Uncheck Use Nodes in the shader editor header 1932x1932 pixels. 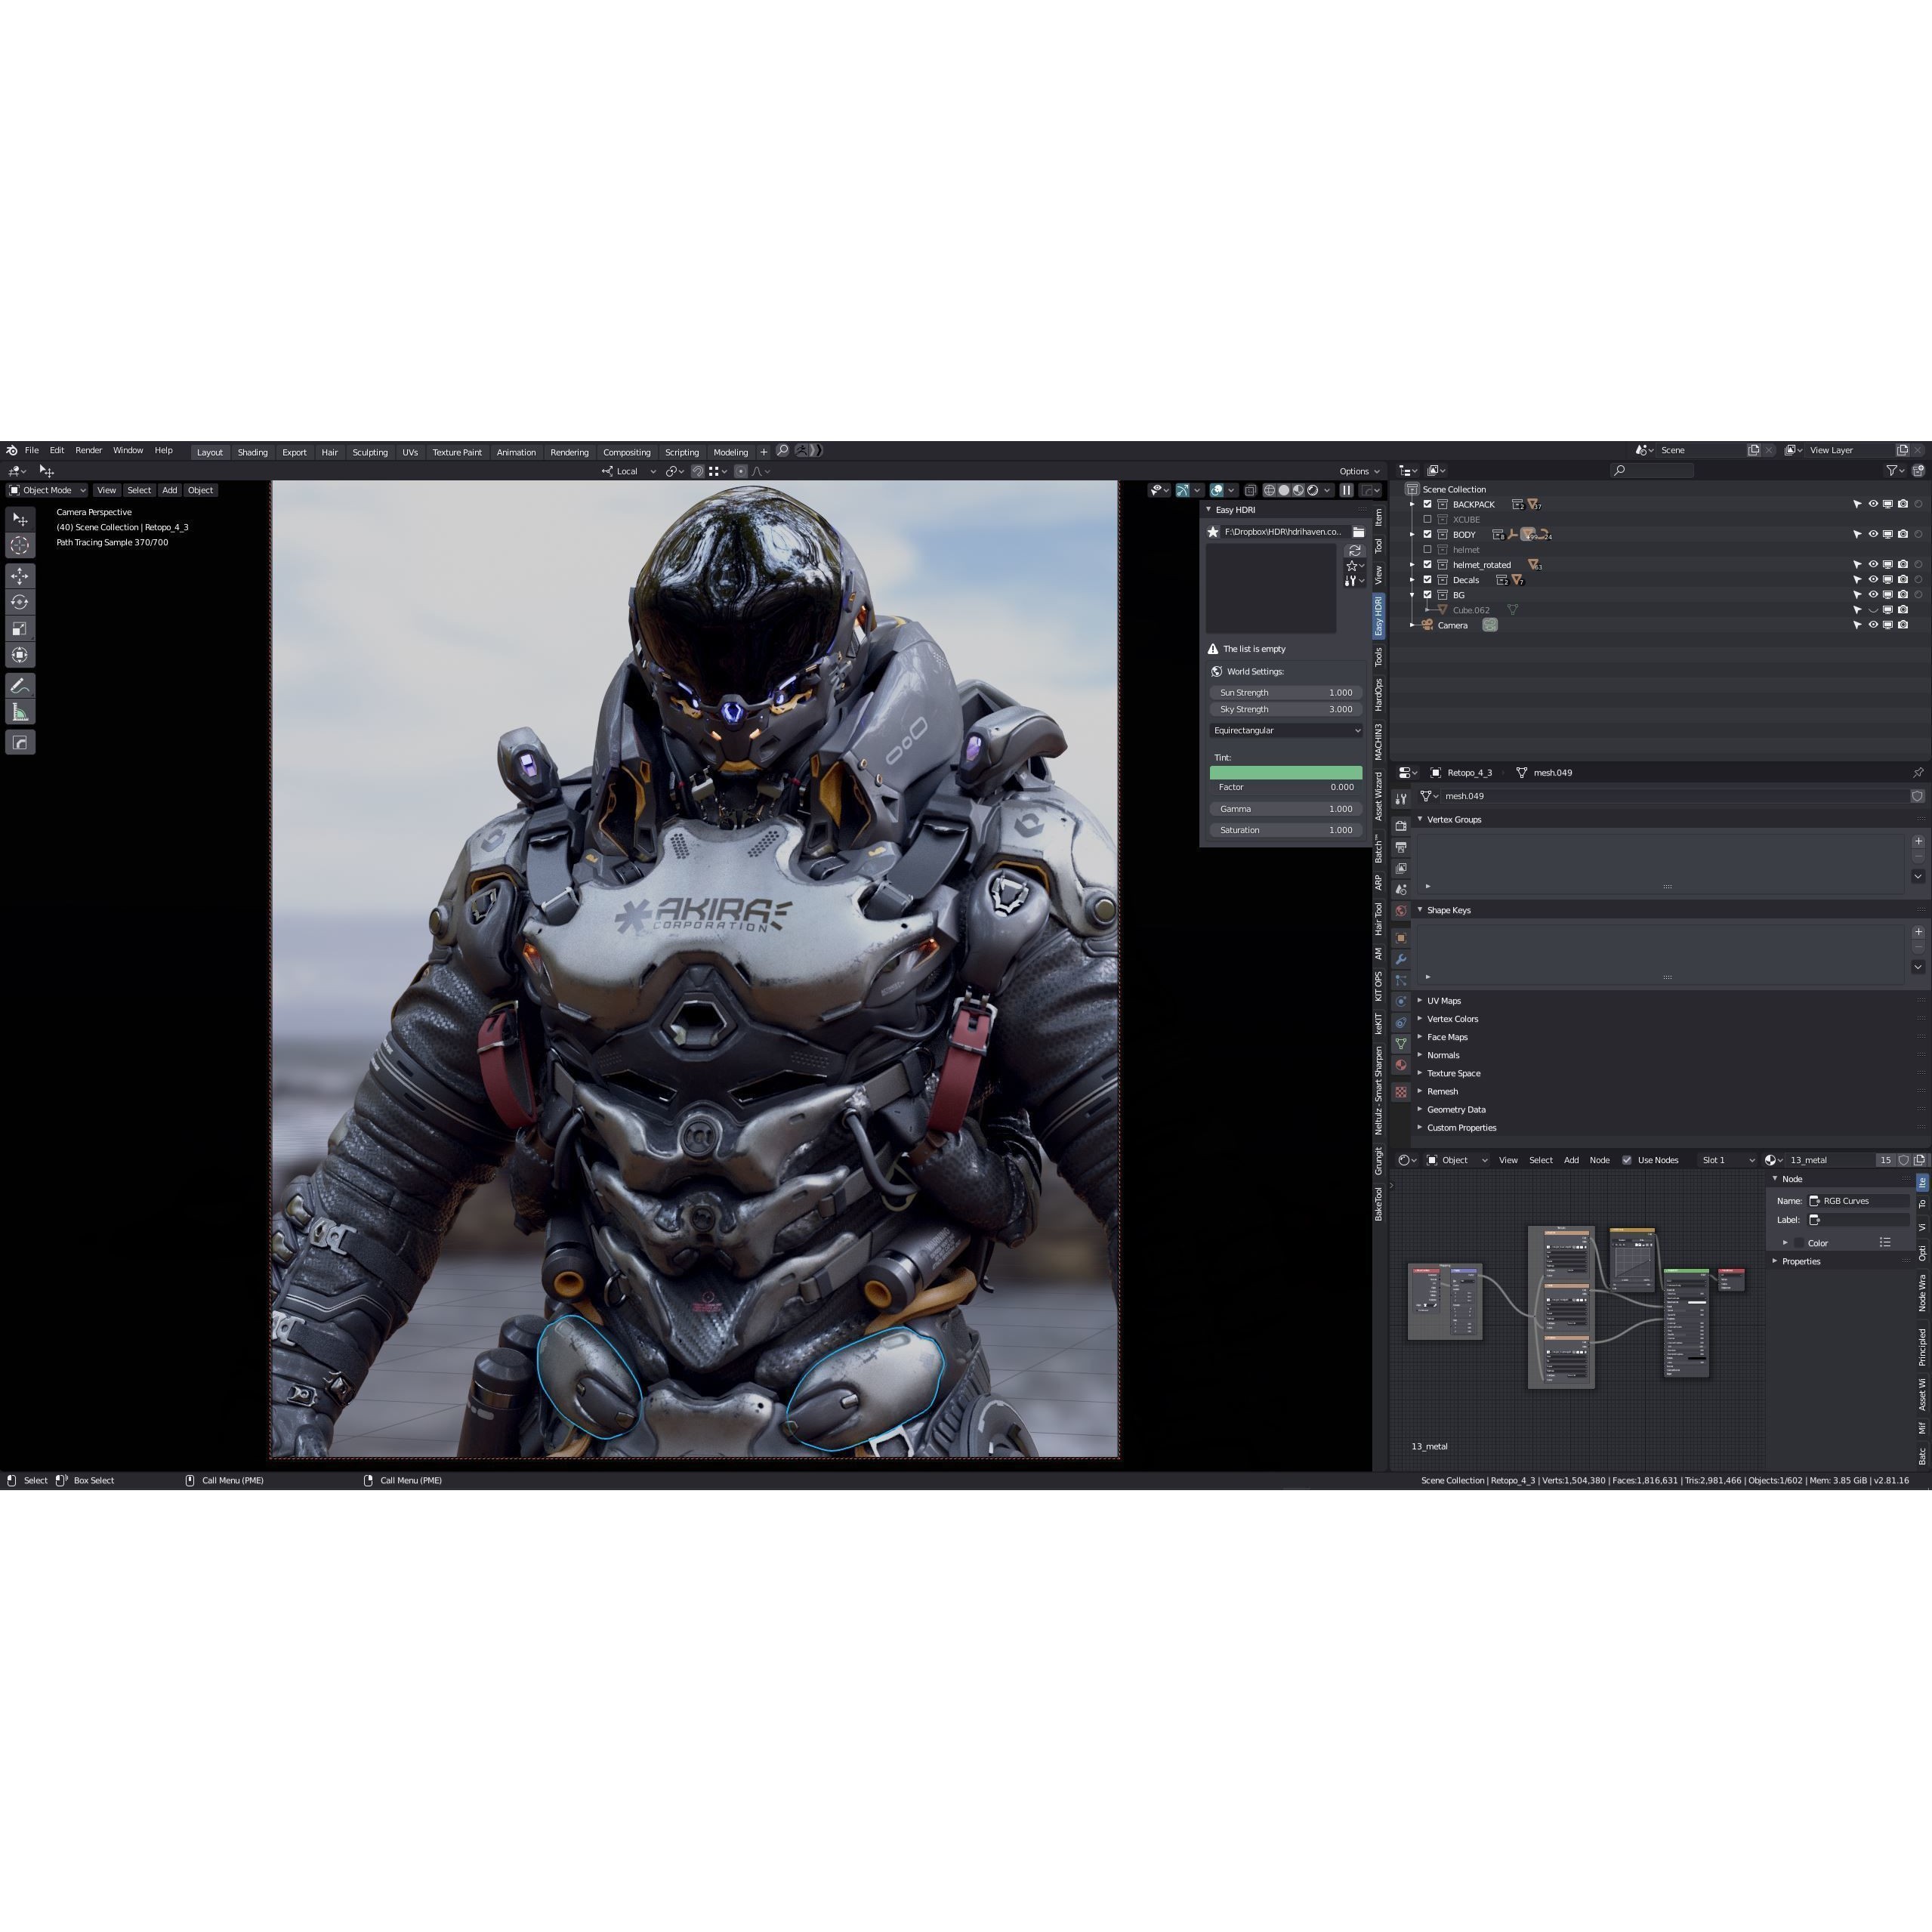[x=1626, y=1160]
